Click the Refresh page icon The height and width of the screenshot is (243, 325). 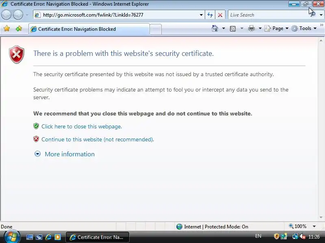pyautogui.click(x=210, y=15)
